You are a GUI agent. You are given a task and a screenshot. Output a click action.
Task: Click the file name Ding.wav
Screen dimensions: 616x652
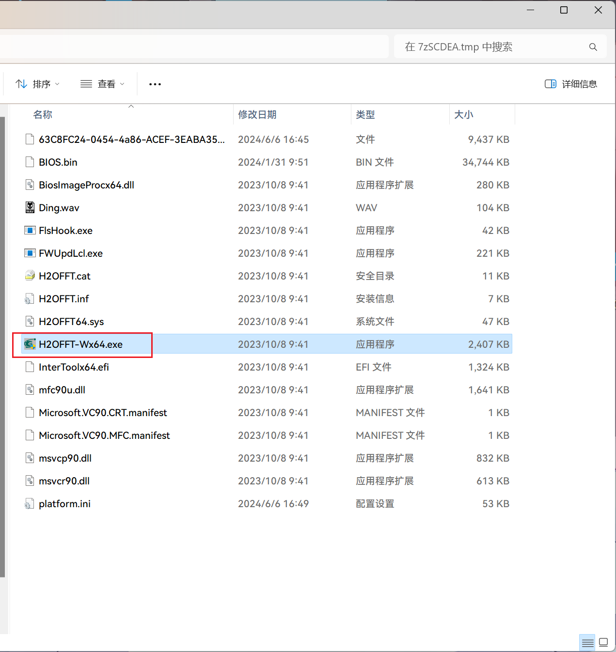pos(59,208)
